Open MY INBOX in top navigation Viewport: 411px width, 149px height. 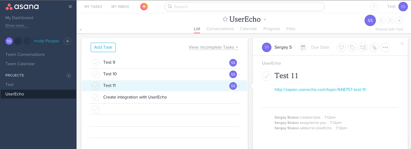[120, 7]
